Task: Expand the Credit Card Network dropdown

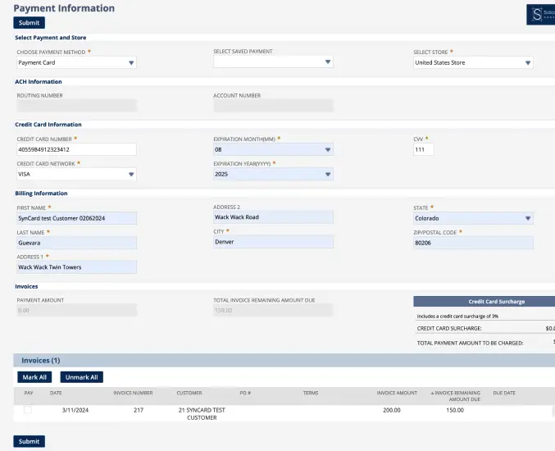Action: pyautogui.click(x=76, y=174)
